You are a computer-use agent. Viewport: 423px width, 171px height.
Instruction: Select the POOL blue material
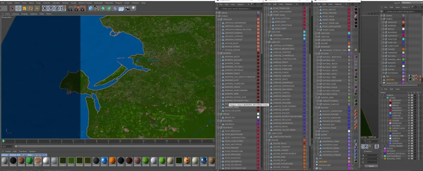[x=104, y=160]
